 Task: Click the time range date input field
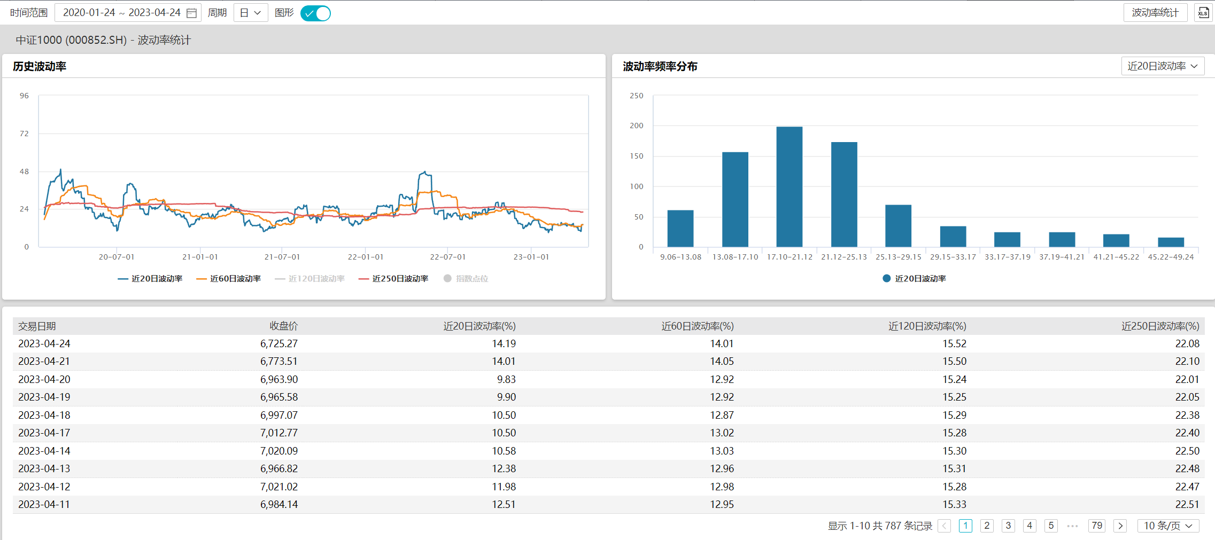pyautogui.click(x=128, y=13)
